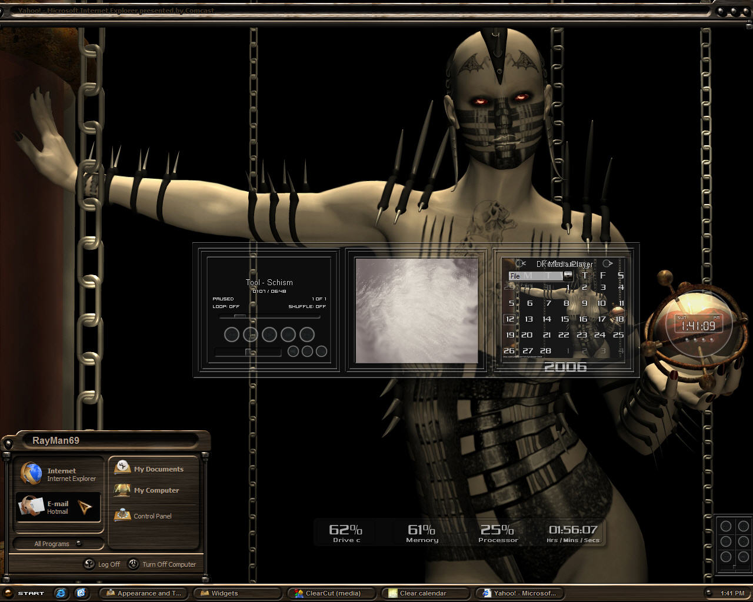
Task: Click the album art thumbnail
Action: [417, 310]
